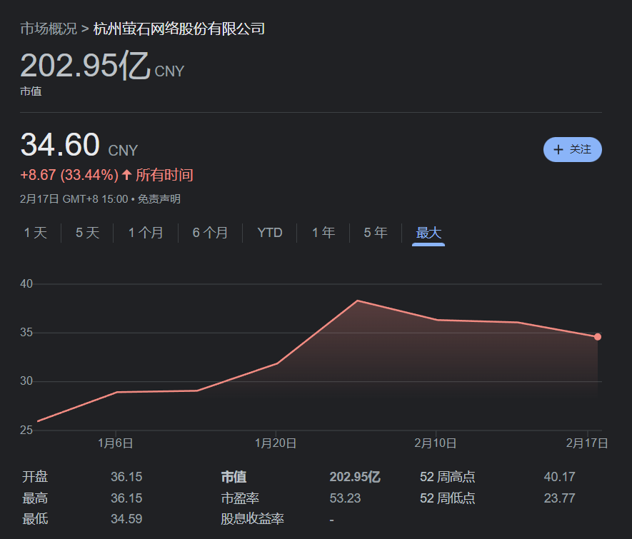Switch chart to YTD tab

pos(270,233)
